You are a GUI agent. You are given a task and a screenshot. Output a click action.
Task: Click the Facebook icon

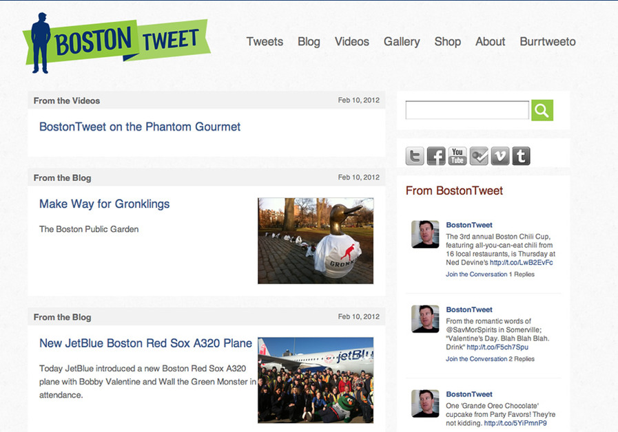tap(436, 156)
